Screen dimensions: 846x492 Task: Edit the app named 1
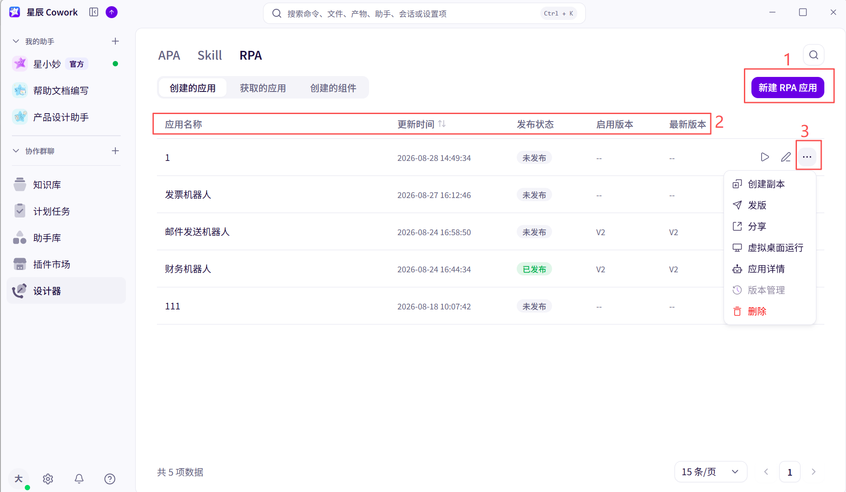coord(786,157)
